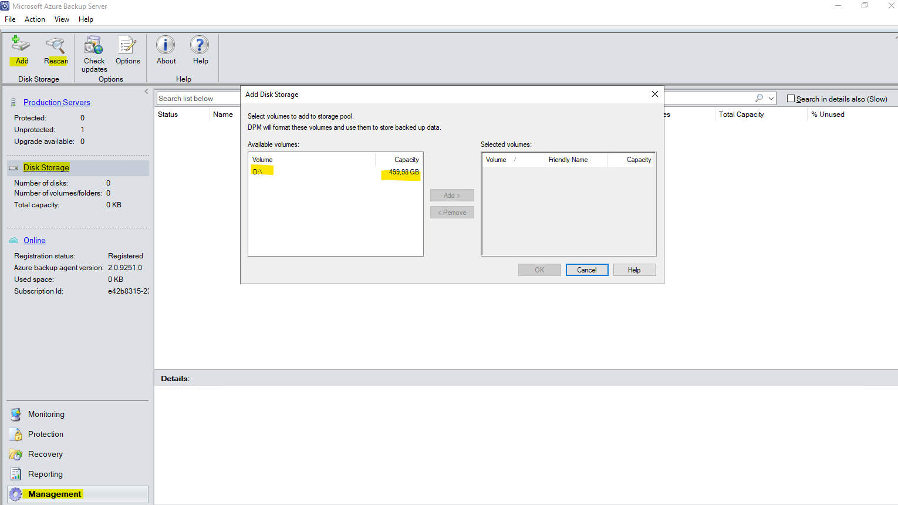Click the < Remove button

tap(452, 213)
